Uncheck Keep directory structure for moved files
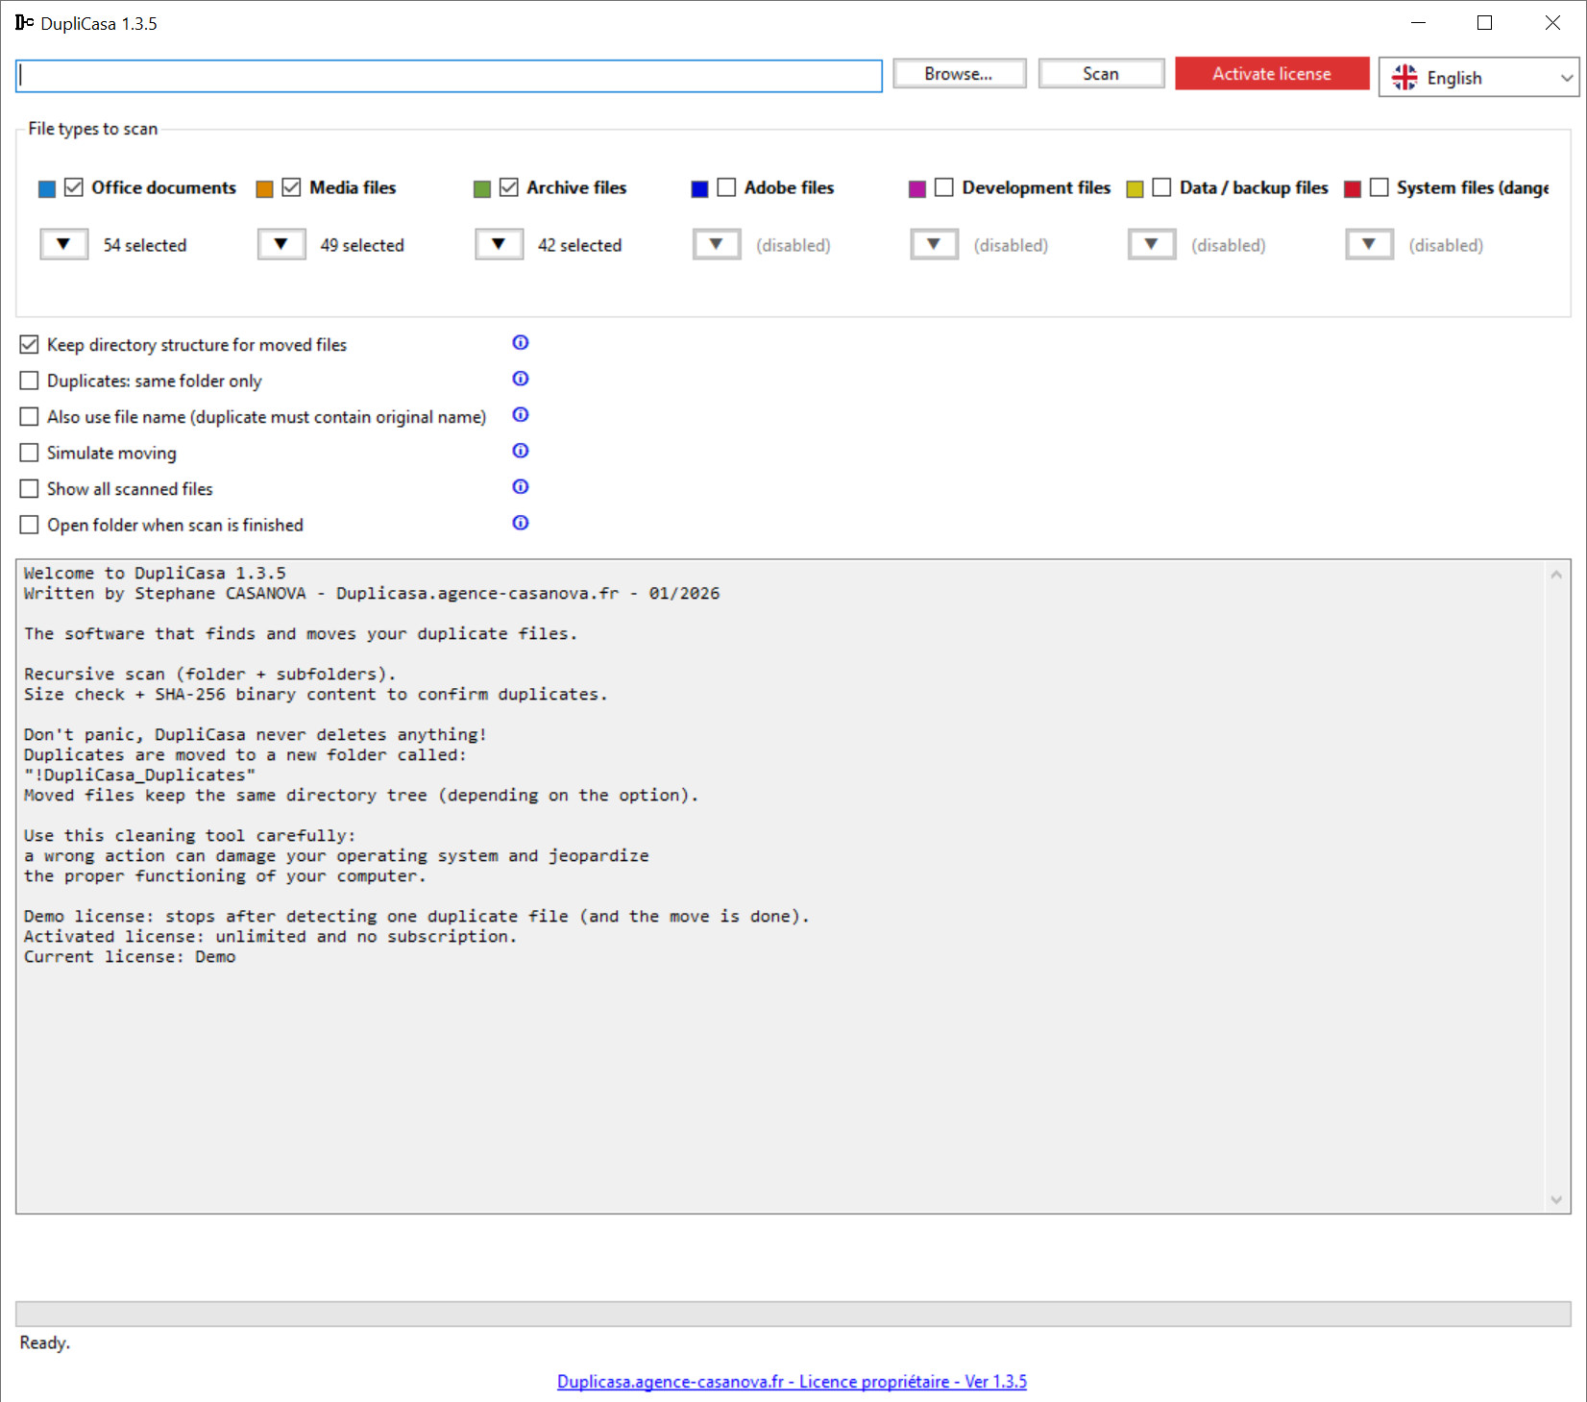The width and height of the screenshot is (1587, 1402). (x=30, y=345)
